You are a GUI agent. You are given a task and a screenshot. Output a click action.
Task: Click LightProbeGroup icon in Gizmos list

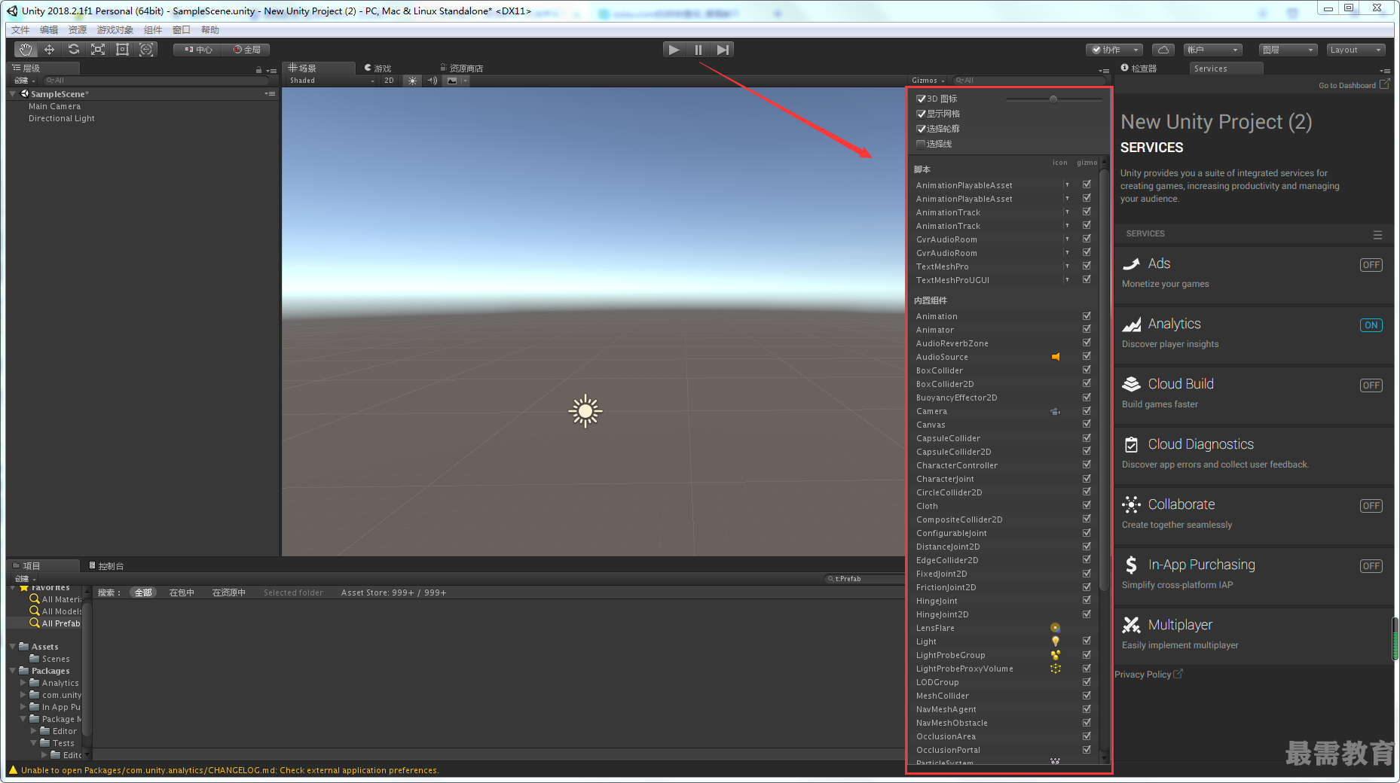click(1056, 655)
